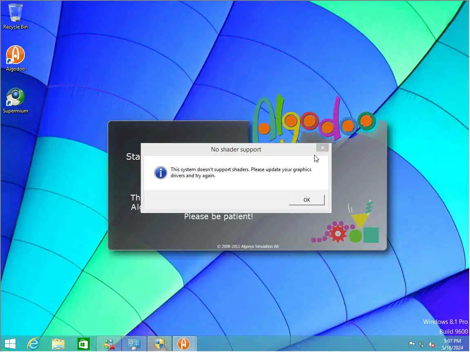Confirm the No shader support dialog with OK
Viewport: 470px width, 352px height.
coord(306,200)
